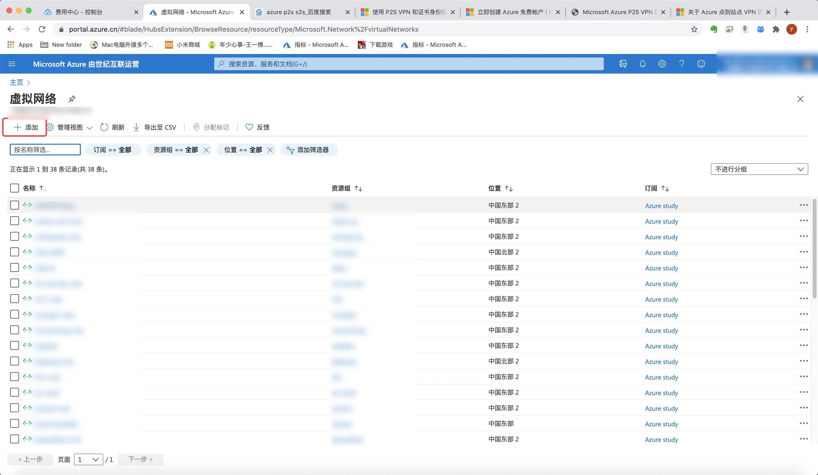Viewport: 818px width, 475px height.
Task: Switch to the 费用中心 - 控制台 tab
Action: [x=79, y=12]
